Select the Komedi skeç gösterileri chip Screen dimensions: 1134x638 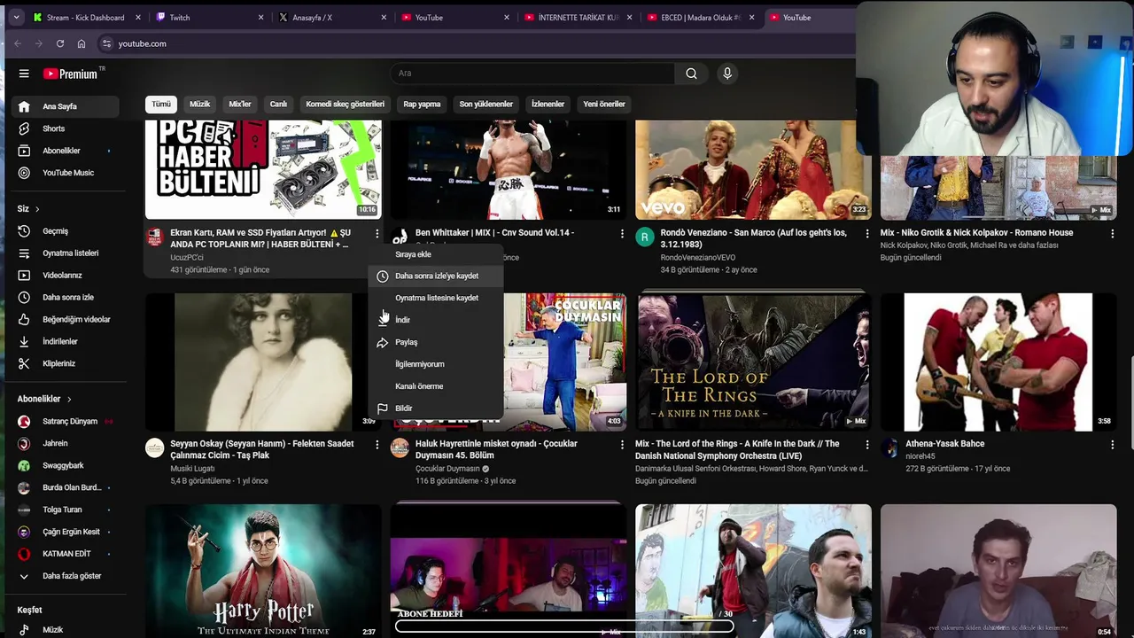pos(346,105)
